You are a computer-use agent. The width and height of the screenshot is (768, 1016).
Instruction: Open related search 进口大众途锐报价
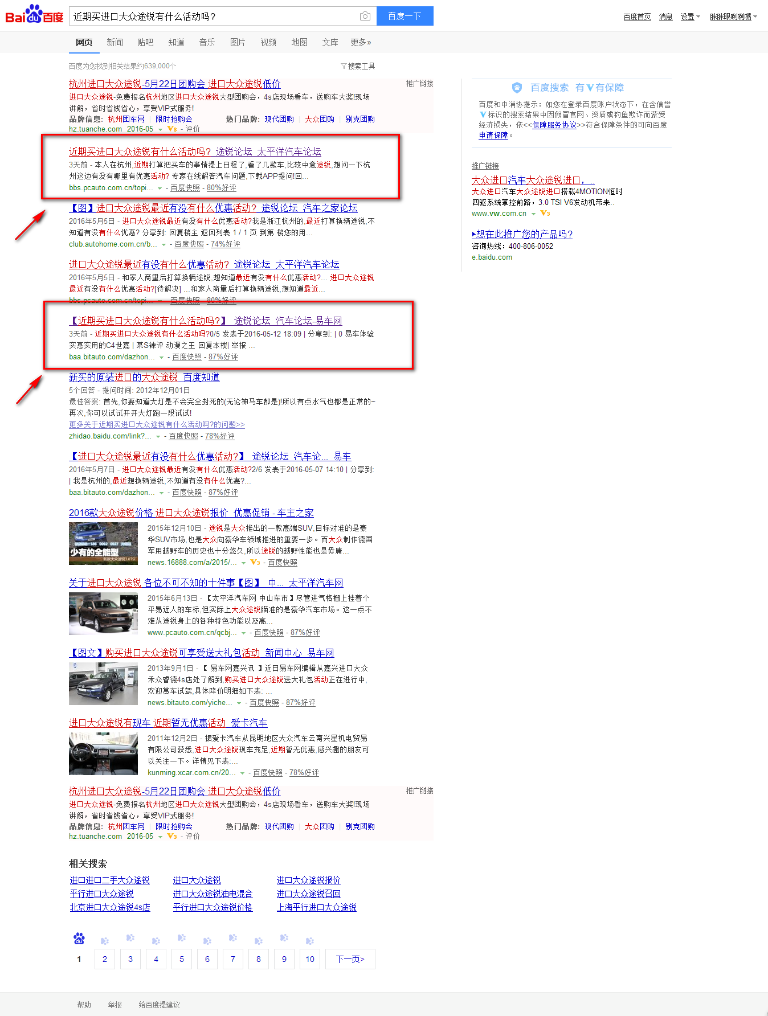309,880
